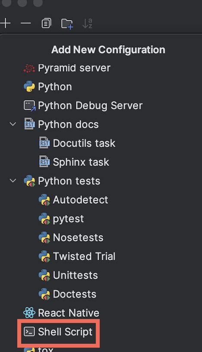Choose Docutils task configuration
Screen dimensions: 202x352
(84, 143)
